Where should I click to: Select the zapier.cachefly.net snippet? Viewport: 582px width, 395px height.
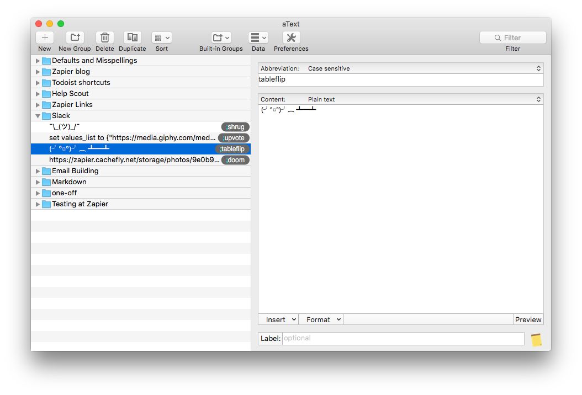tap(141, 160)
